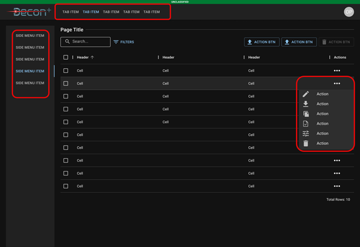Viewport: 360px width, 247px height.
Task: Click the middle Header column title
Action: (168, 57)
